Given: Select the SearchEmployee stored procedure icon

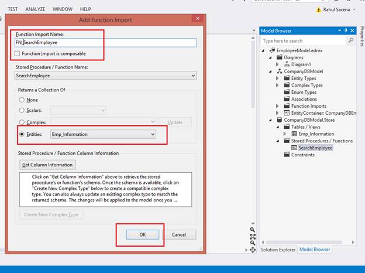Looking at the screenshot, I should (294, 148).
